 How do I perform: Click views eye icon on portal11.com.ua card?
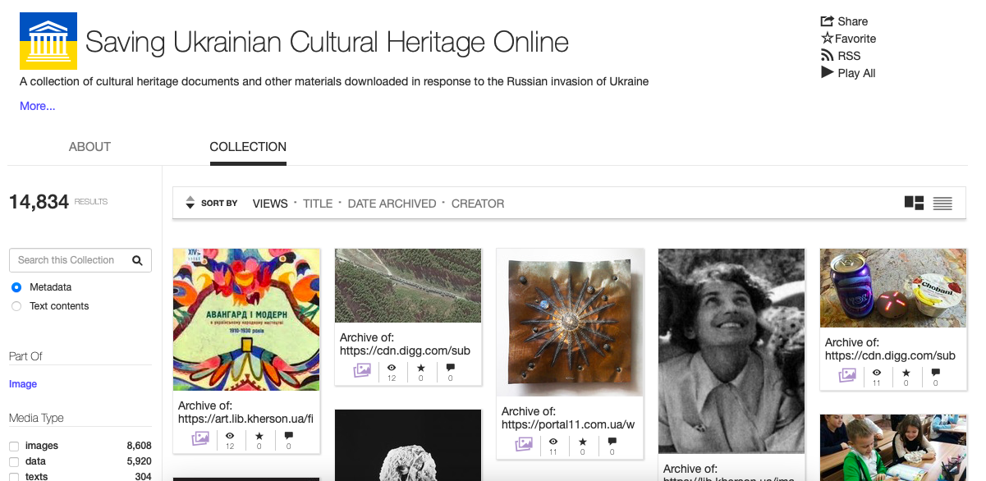(x=553, y=442)
